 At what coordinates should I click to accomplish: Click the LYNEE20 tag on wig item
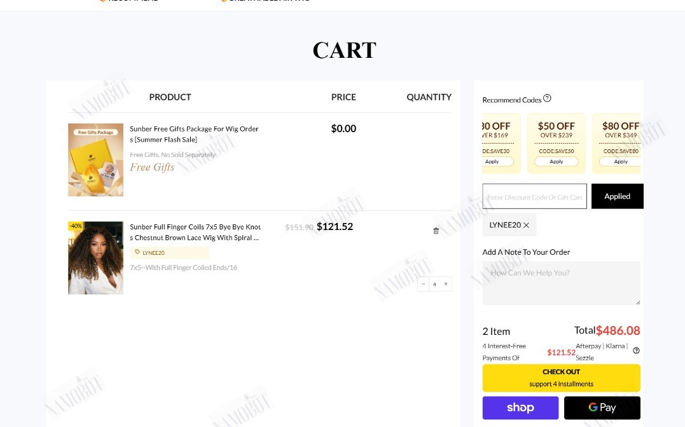tap(169, 253)
